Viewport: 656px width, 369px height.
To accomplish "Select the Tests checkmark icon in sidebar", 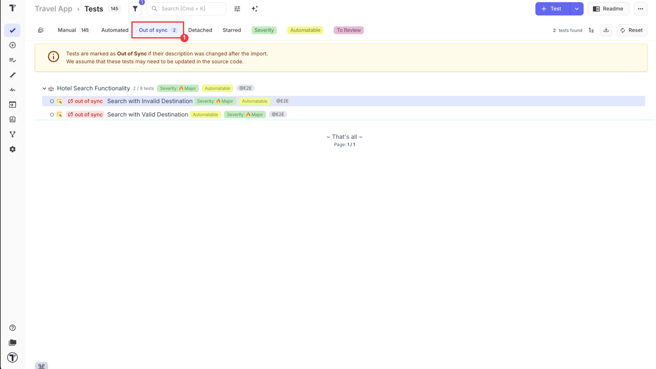I will point(12,30).
